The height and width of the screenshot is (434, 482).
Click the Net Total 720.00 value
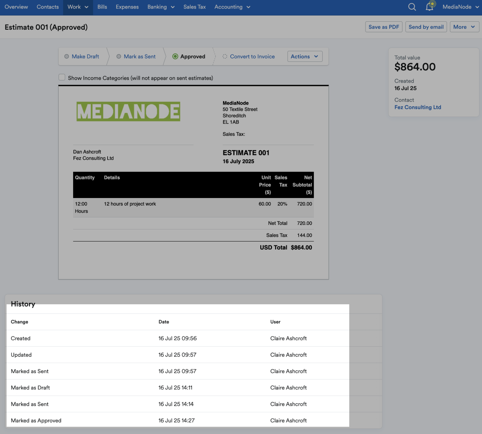(x=304, y=223)
